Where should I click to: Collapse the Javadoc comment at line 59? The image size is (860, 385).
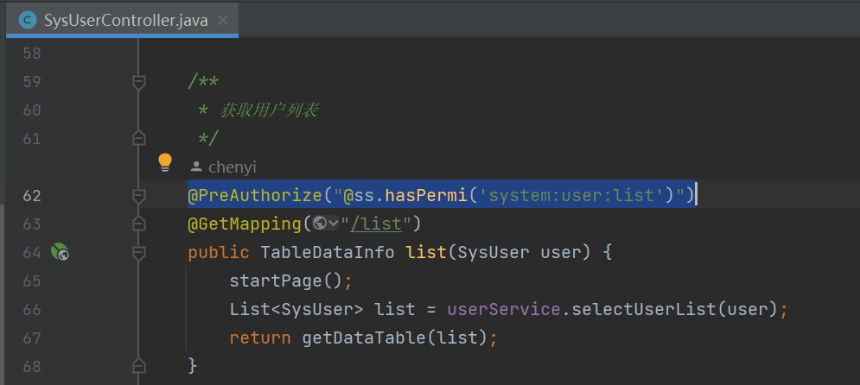click(x=137, y=82)
